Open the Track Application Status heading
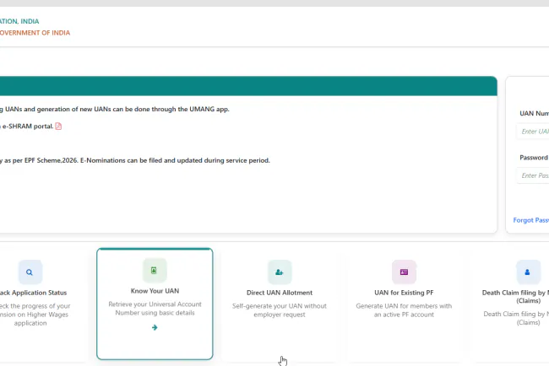 (x=33, y=293)
